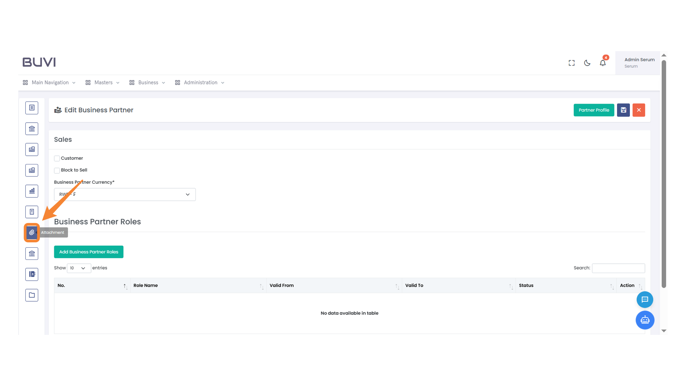
Task: Open the Attachment sidebar icon
Action: point(32,233)
